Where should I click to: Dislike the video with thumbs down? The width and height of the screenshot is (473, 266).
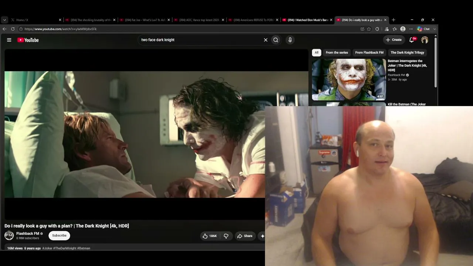click(x=226, y=236)
